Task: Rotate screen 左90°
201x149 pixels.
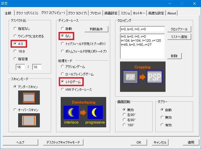Action: pos(129,115)
